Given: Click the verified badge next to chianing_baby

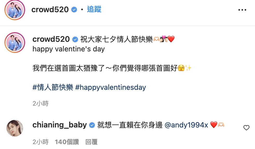Looking at the screenshot, I should (92, 125).
